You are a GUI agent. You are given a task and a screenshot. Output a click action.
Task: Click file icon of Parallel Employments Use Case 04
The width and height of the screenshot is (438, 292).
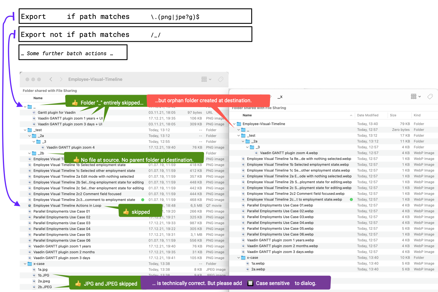pos(30,229)
